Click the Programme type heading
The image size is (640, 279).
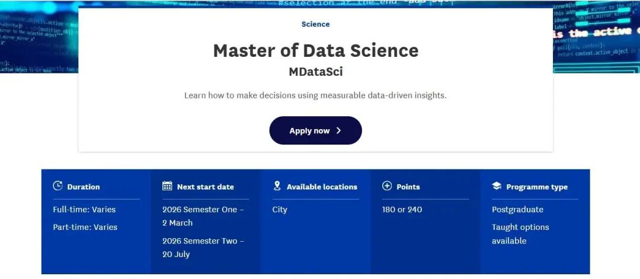[537, 187]
